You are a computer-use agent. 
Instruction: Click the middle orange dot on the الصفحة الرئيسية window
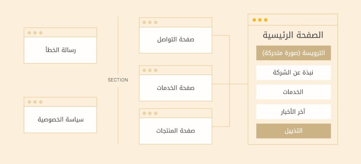pos(260,20)
